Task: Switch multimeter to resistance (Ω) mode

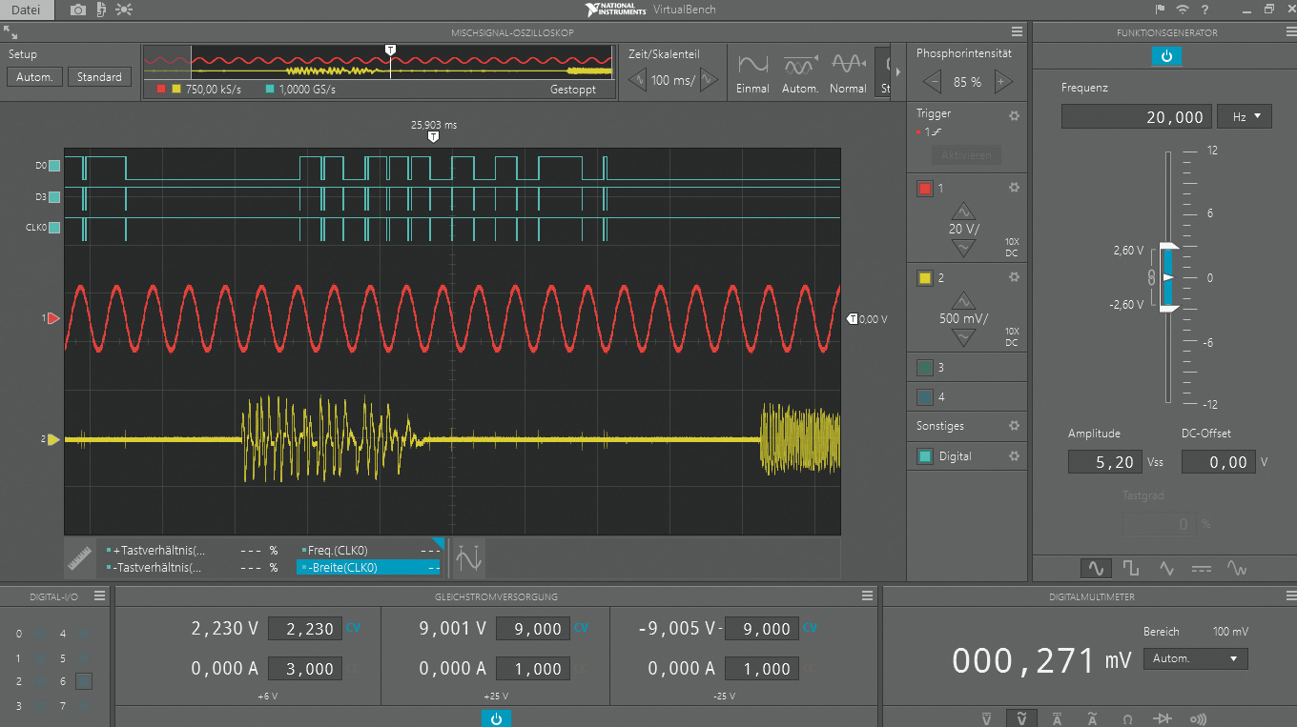Action: click(1127, 718)
